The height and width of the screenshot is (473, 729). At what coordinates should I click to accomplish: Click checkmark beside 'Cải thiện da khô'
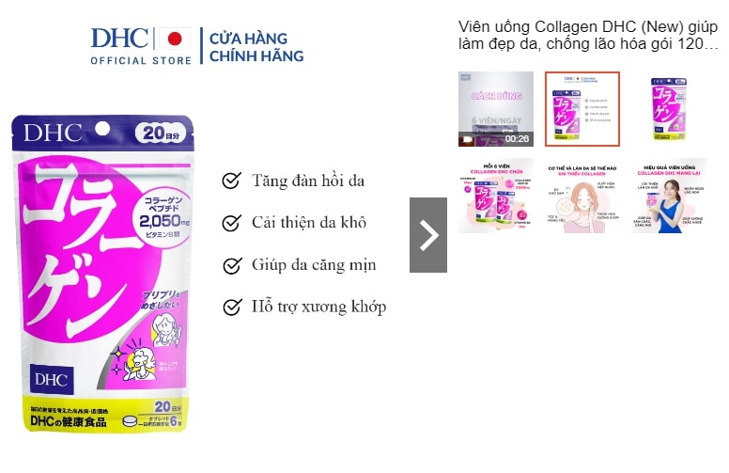[x=231, y=223]
